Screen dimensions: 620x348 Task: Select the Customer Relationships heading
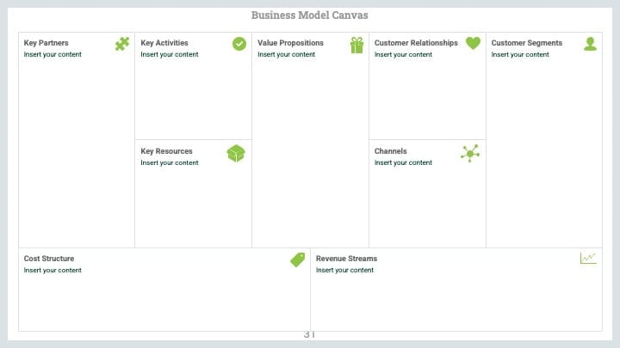pos(416,43)
